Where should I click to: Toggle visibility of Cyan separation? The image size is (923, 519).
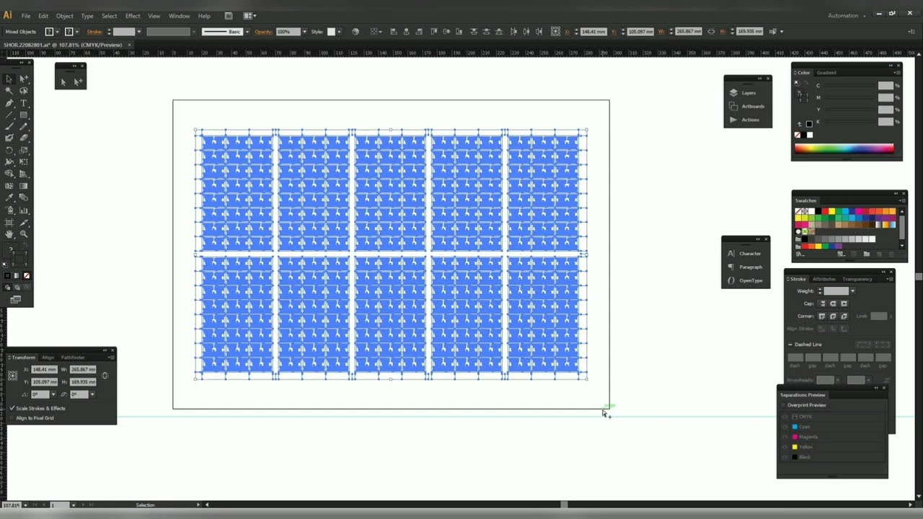[x=785, y=427]
